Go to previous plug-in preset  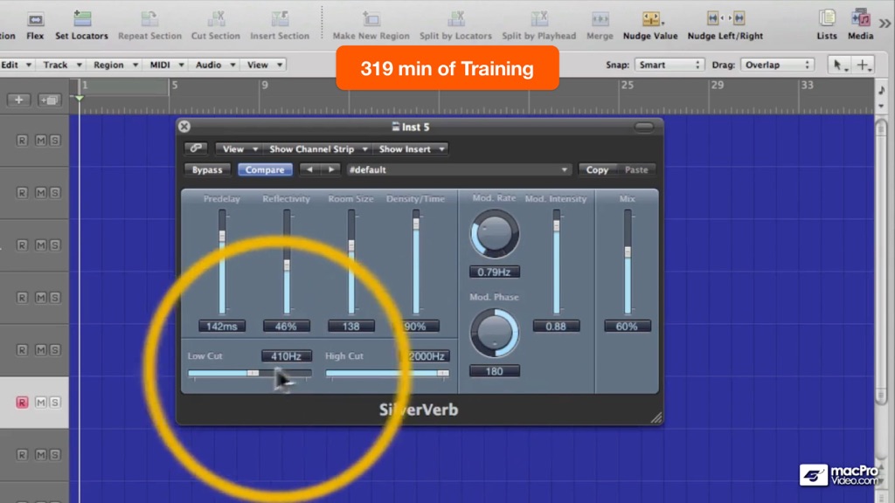pos(309,169)
